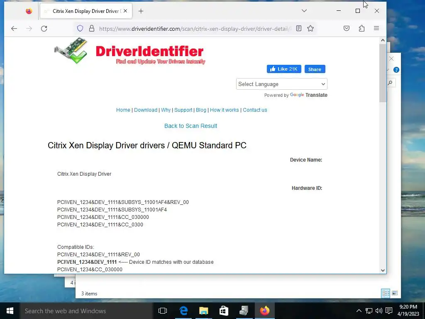Open the Action Center notifications icon
The image size is (425, 319).
click(389, 311)
